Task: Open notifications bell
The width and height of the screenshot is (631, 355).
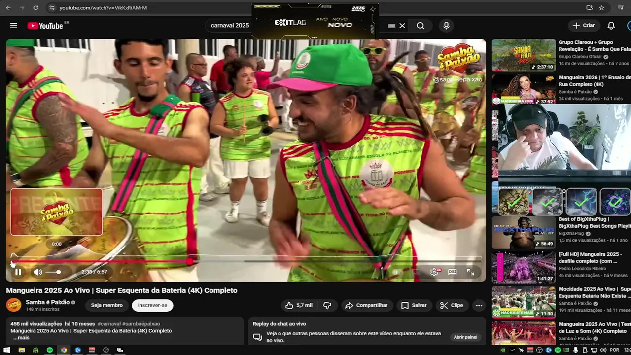Action: (611, 26)
